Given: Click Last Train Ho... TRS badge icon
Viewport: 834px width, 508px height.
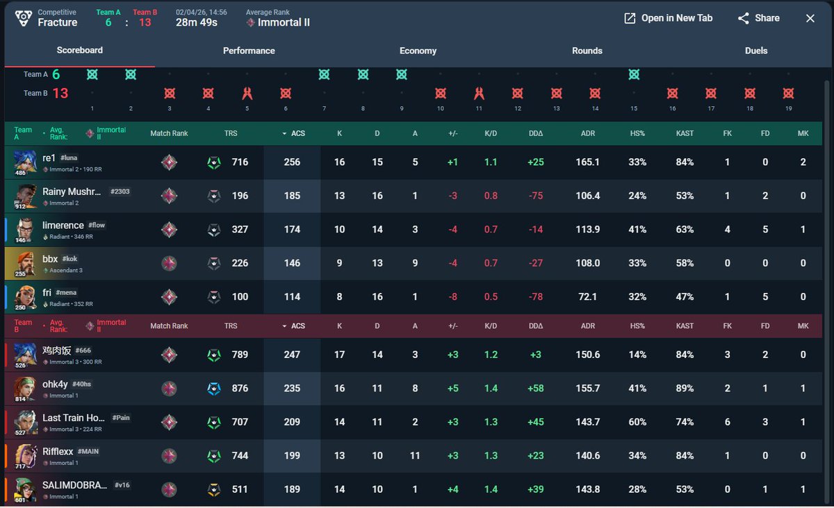Looking at the screenshot, I should pos(214,422).
